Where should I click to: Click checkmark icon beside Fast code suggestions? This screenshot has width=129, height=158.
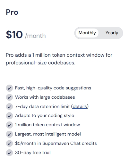[x=9, y=88]
